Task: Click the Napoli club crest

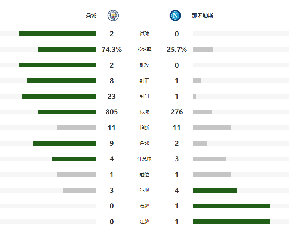Action: tap(175, 16)
